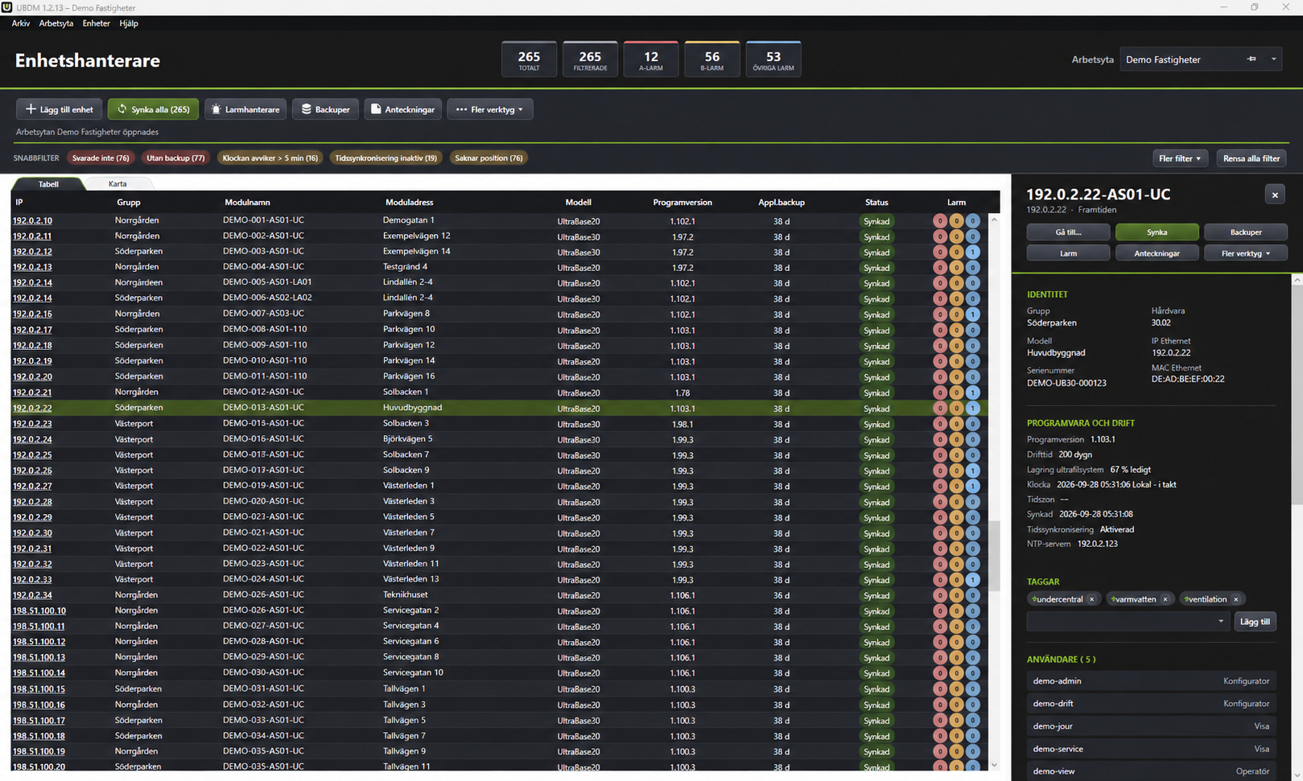Screen dimensions: 1303x781
Task: Select the Tabell tab
Action: click(48, 183)
